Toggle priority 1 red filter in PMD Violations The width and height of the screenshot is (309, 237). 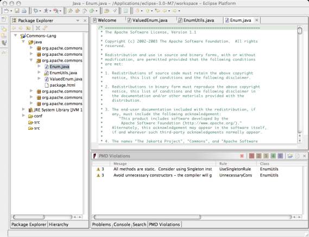(251, 156)
